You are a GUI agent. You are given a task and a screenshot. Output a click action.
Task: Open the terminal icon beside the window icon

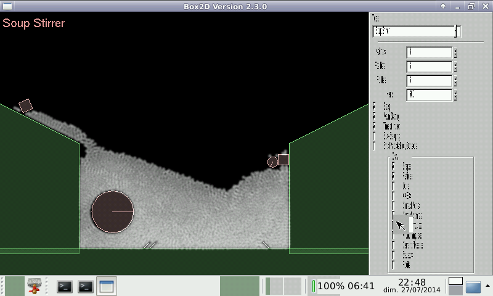(x=86, y=286)
